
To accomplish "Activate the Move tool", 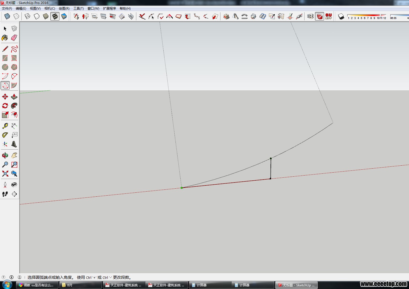I will tap(5, 97).
